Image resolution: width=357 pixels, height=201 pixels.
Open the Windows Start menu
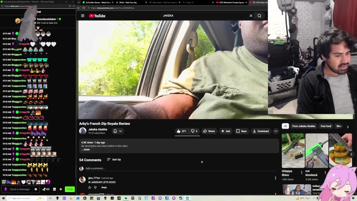(x=3, y=198)
